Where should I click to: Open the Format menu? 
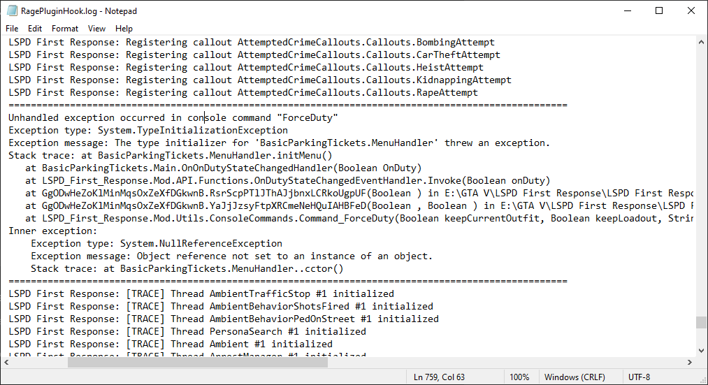[65, 29]
